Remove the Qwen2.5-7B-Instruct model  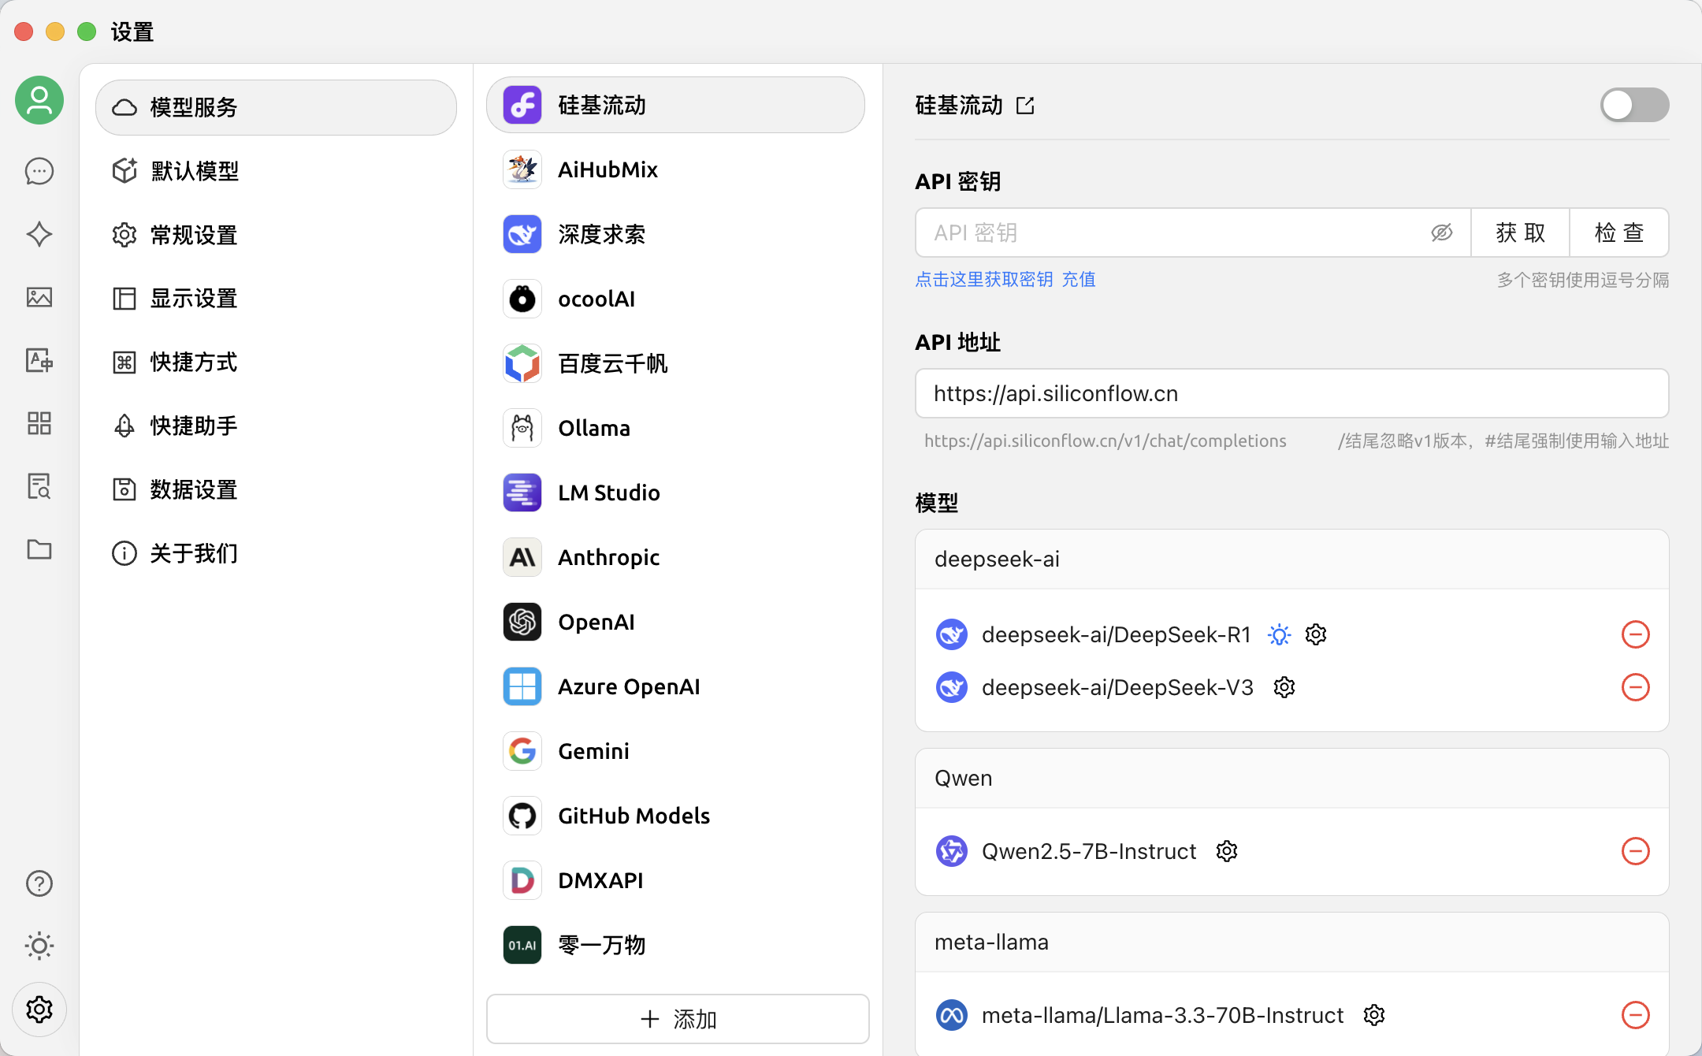click(1636, 851)
